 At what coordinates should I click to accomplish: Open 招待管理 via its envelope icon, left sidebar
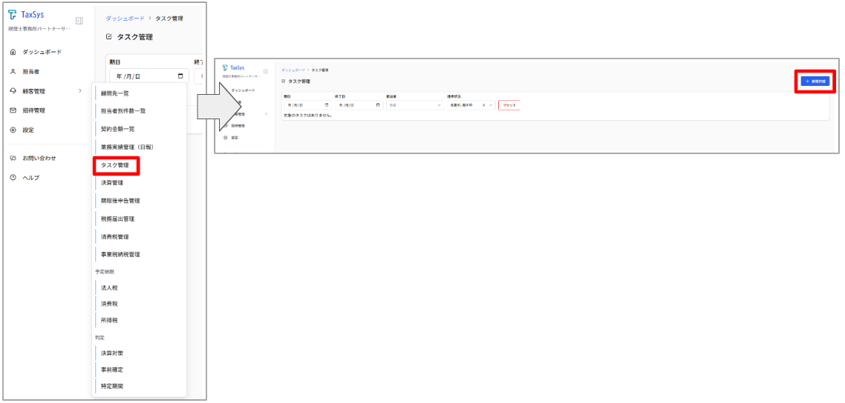pyautogui.click(x=13, y=110)
